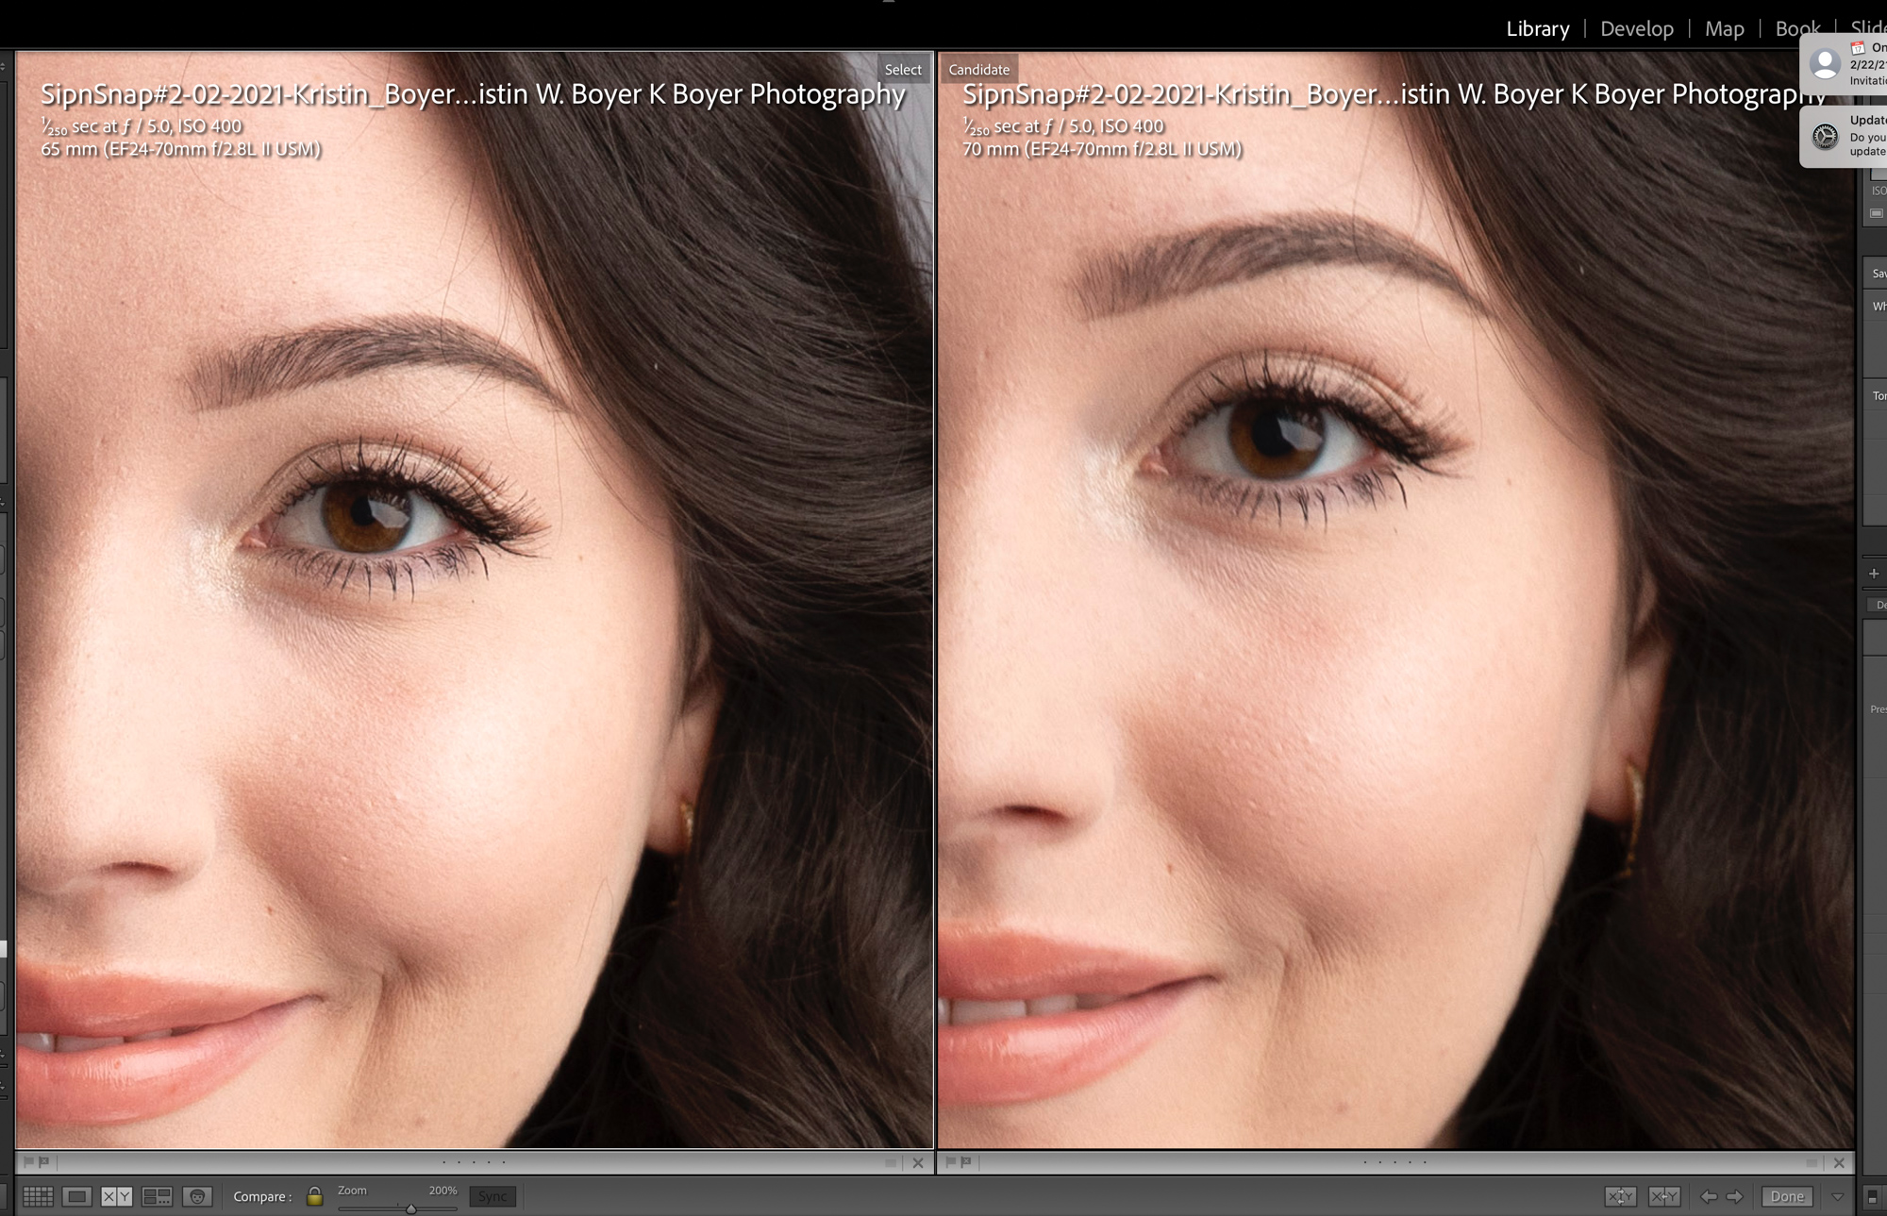Switch to Loupe view icon

coord(77,1196)
